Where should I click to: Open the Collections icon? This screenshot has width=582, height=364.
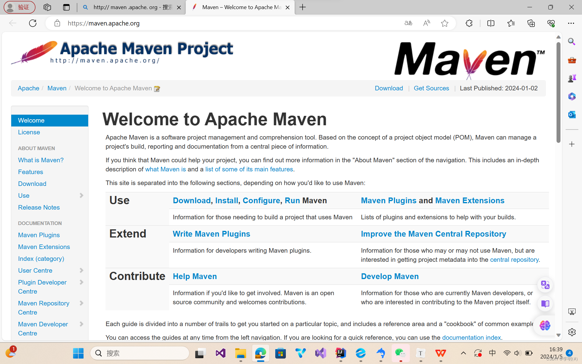pos(531,23)
